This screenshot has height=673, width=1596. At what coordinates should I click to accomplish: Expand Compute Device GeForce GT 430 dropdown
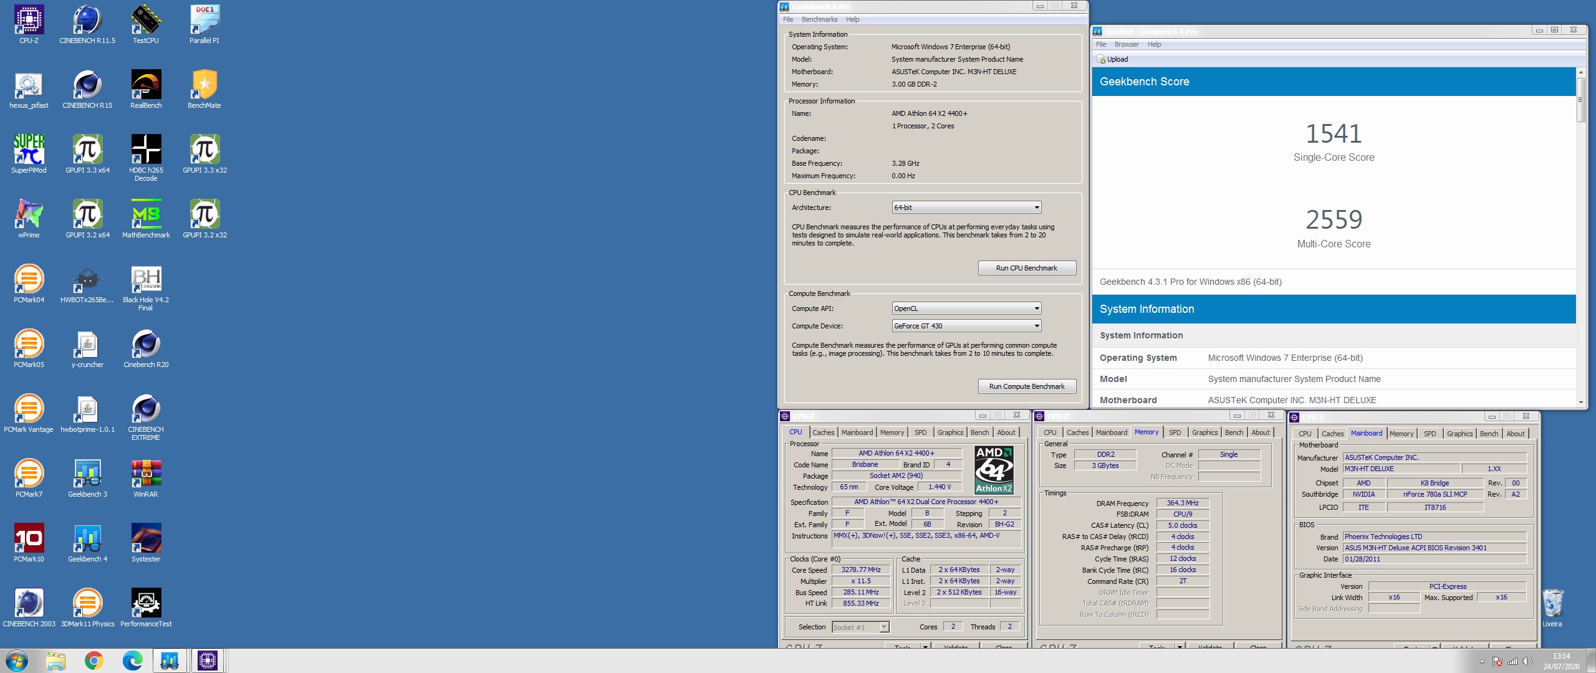click(966, 326)
